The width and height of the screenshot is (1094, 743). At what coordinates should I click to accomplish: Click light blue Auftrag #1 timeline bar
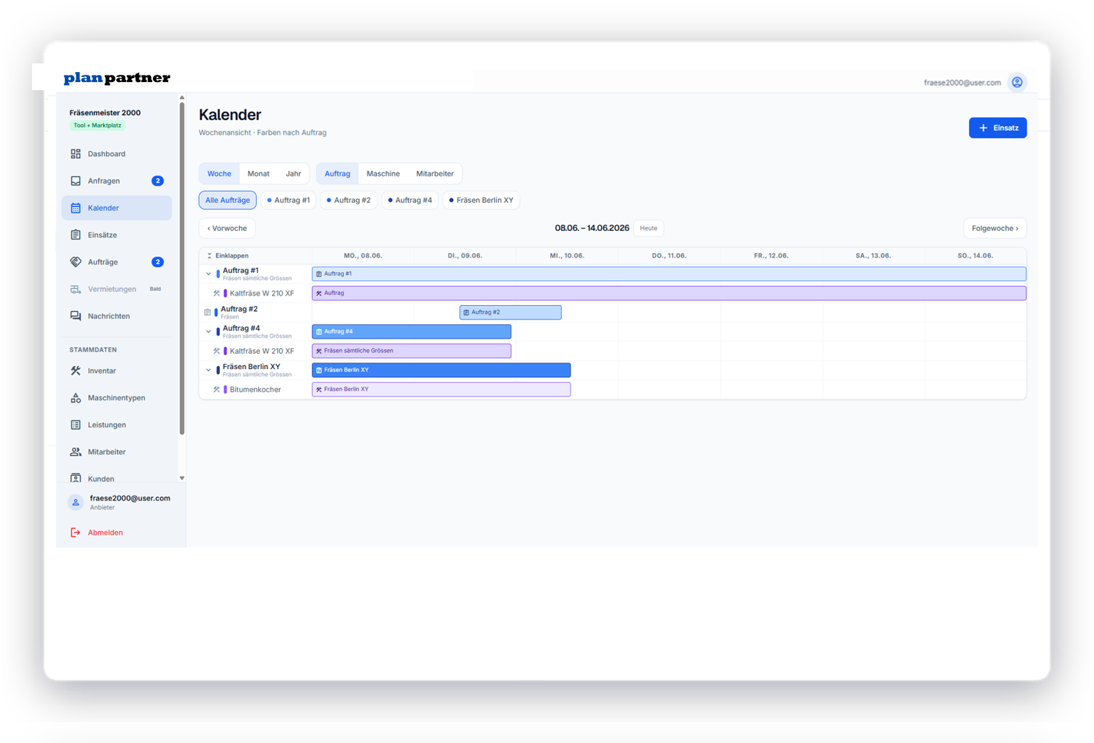669,274
